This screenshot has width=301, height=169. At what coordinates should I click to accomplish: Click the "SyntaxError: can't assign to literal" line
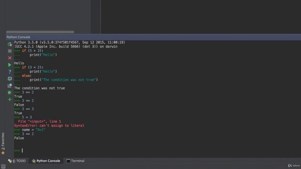49,125
